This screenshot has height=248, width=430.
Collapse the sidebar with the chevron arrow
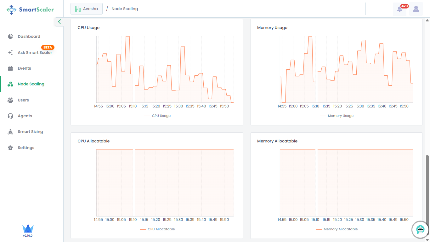[x=59, y=22]
